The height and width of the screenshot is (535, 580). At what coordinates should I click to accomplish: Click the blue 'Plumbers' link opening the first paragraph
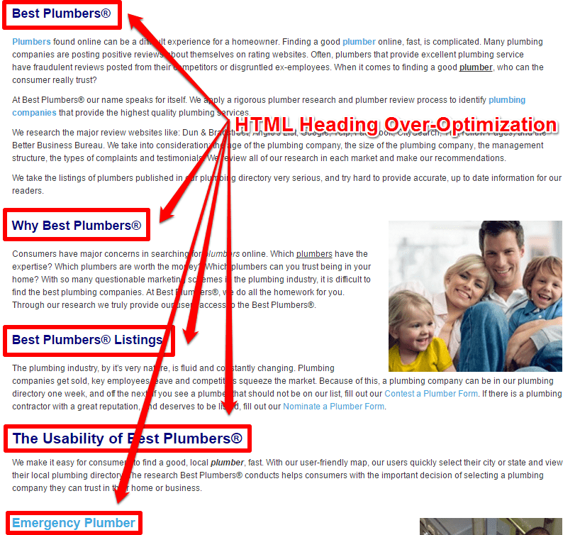pyautogui.click(x=31, y=42)
